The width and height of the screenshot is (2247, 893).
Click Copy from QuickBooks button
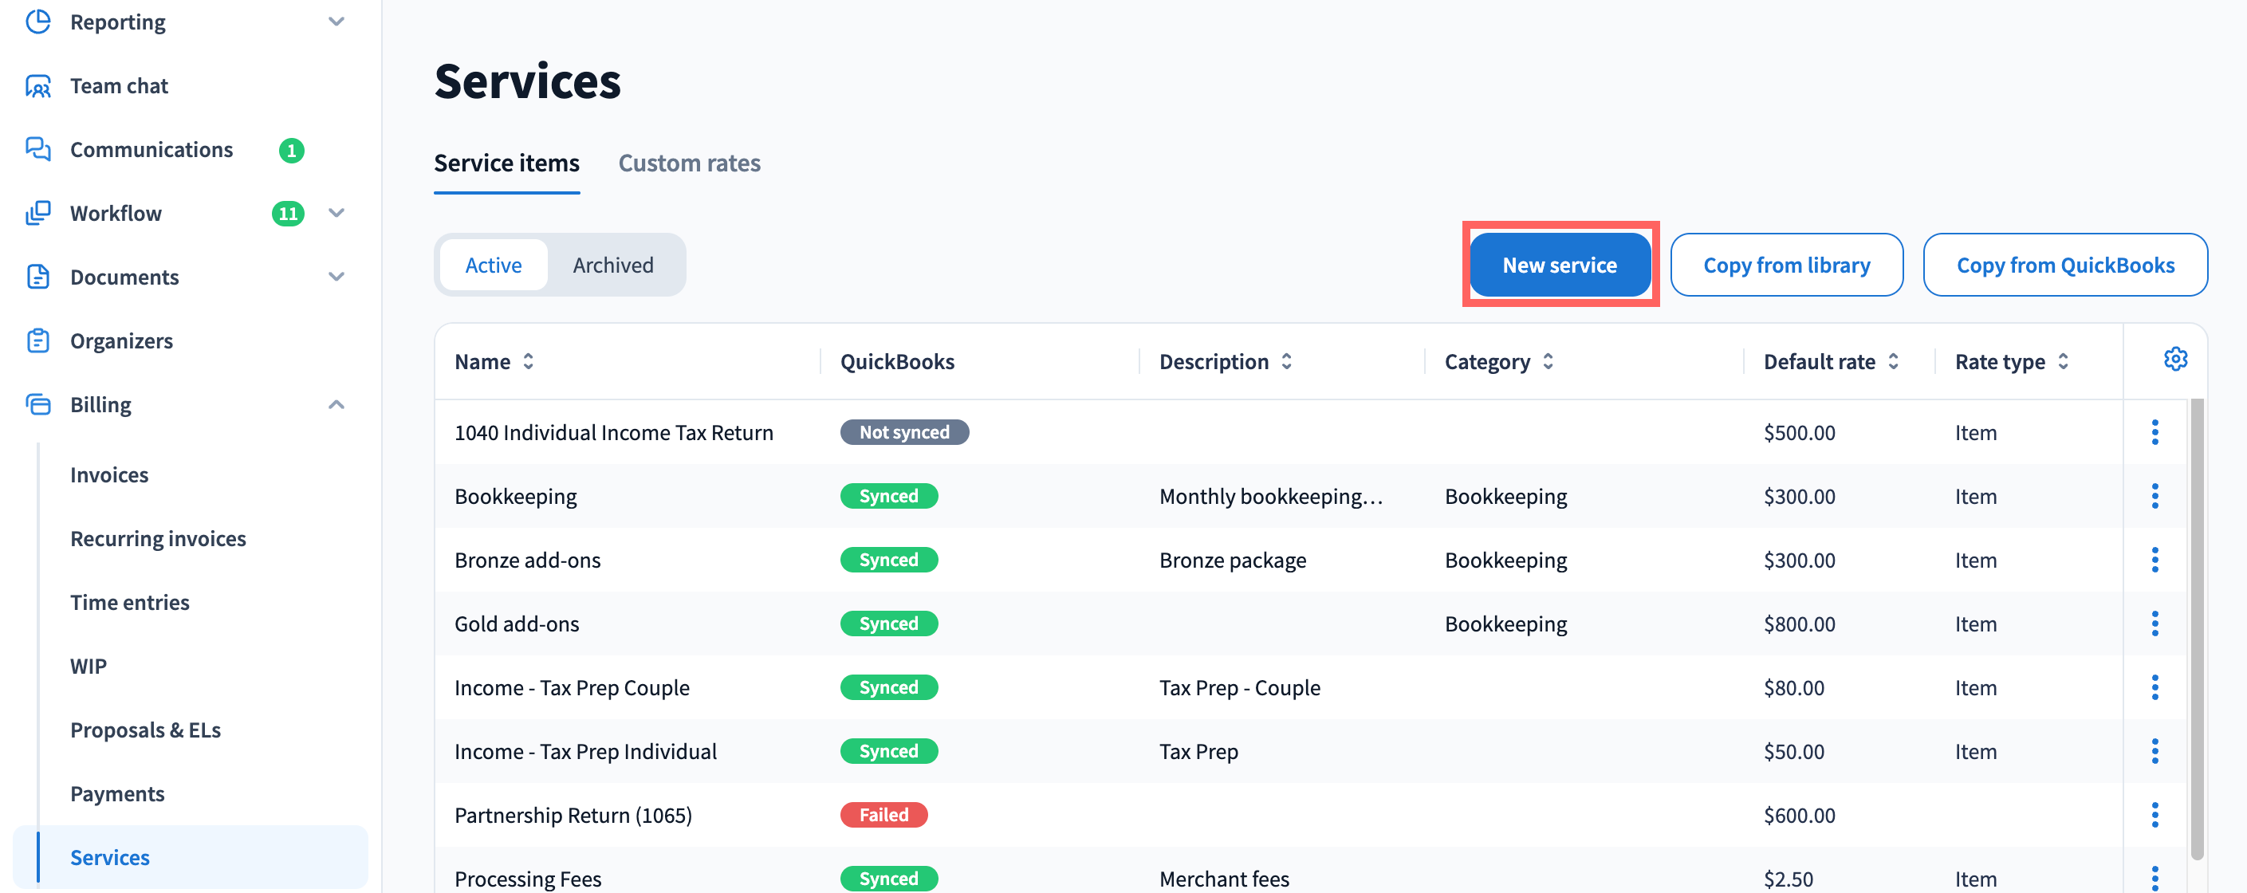pos(2064,265)
